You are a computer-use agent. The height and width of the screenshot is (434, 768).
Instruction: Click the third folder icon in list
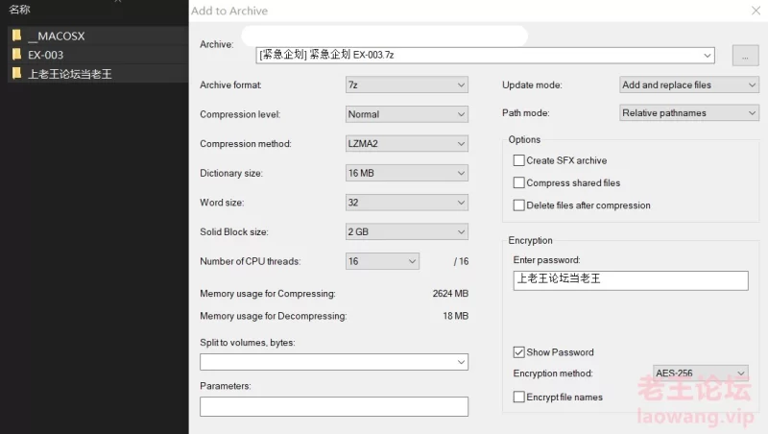pos(16,74)
